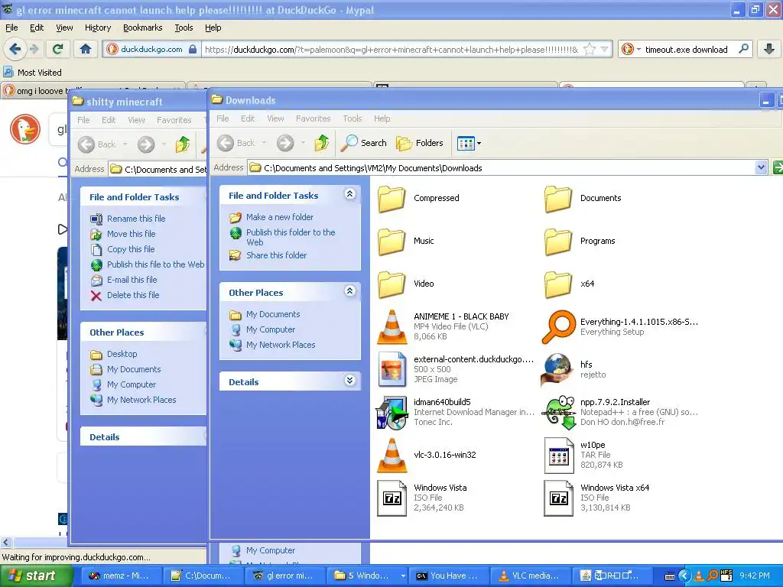Click Share this folder link
The height and width of the screenshot is (587, 783).
276,255
